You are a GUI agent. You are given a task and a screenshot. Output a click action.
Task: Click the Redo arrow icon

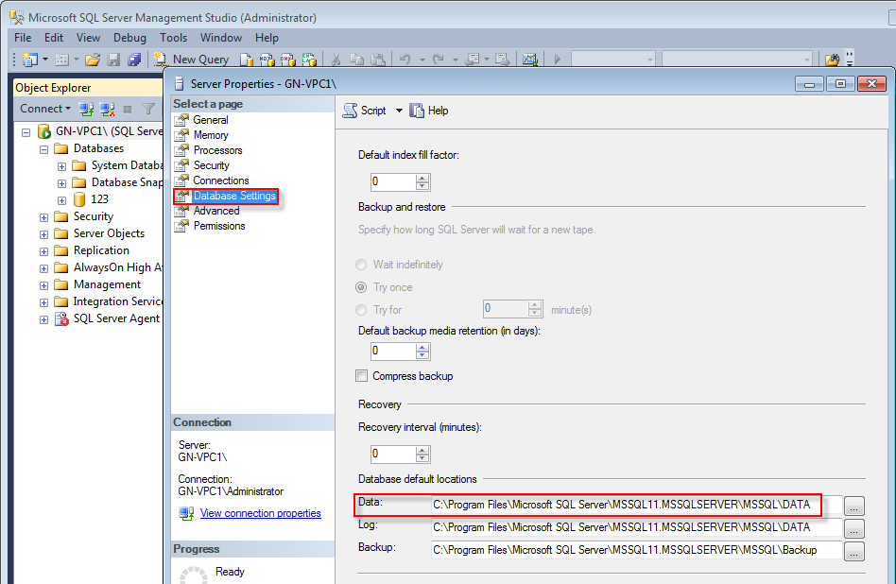coord(439,60)
